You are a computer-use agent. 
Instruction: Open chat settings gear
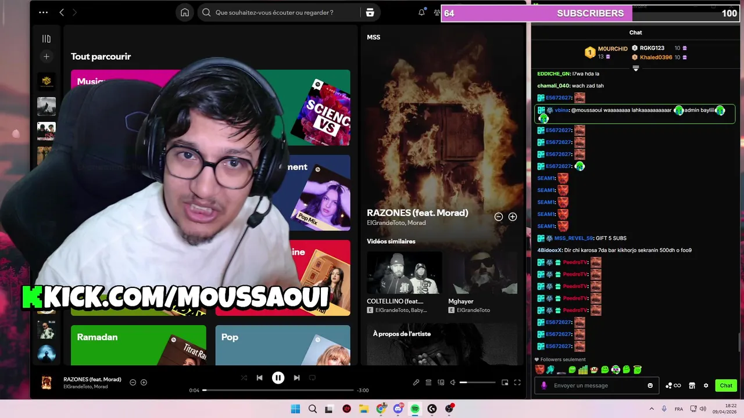pos(706,385)
